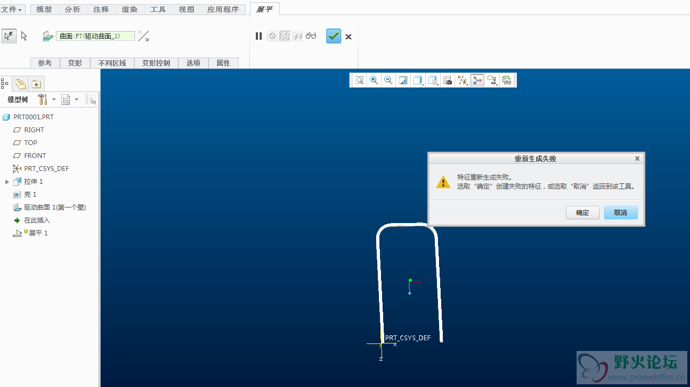Toggle the spin center icon

(477, 80)
